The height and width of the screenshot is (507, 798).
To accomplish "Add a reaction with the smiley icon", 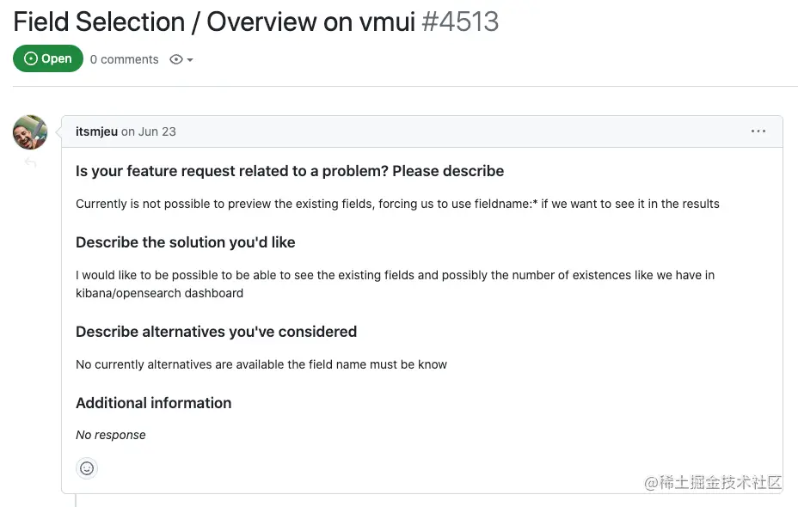I will click(x=87, y=468).
